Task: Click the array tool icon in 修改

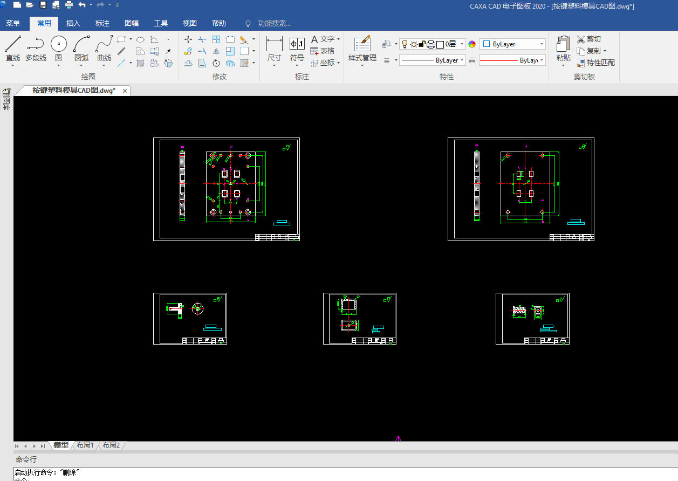Action: [x=216, y=39]
